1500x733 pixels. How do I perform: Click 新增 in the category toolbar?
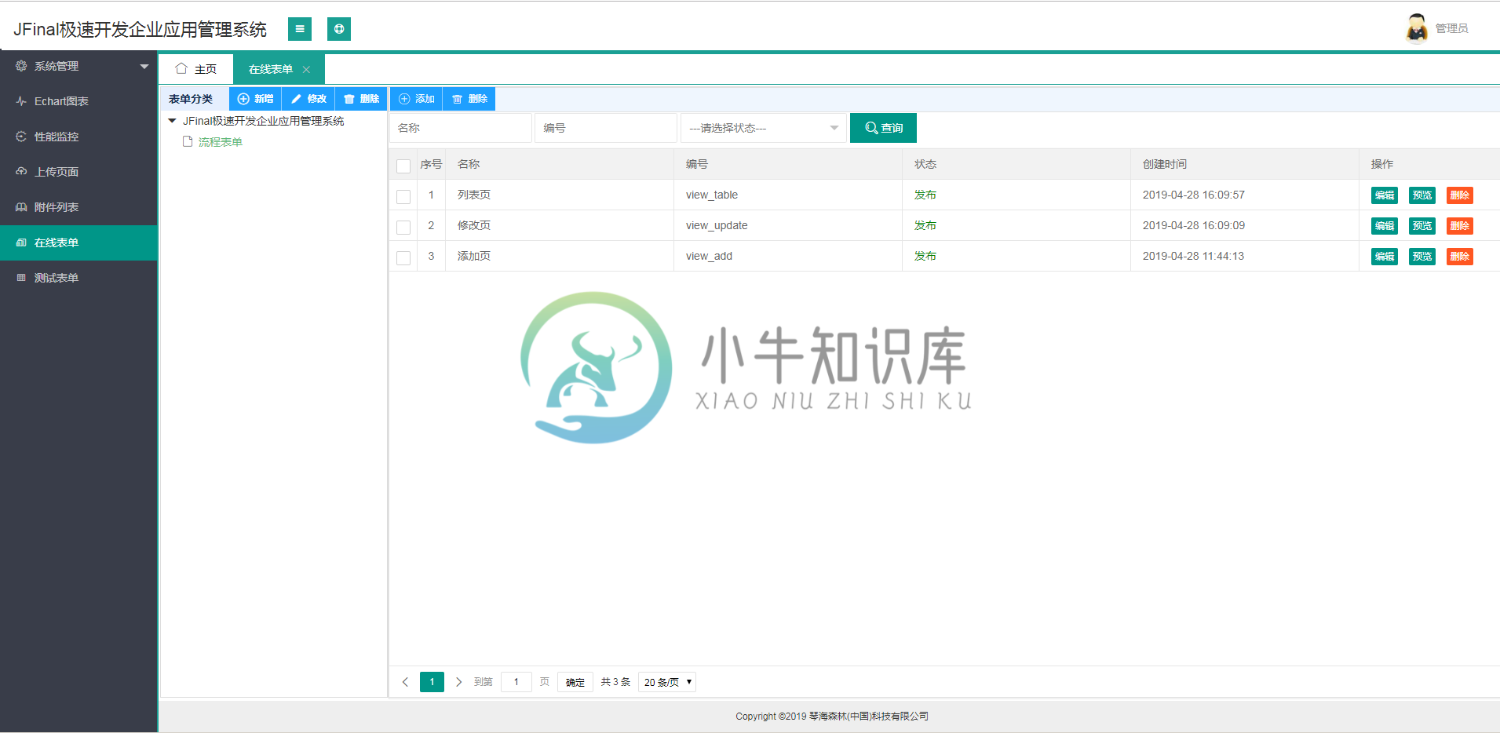tap(255, 99)
